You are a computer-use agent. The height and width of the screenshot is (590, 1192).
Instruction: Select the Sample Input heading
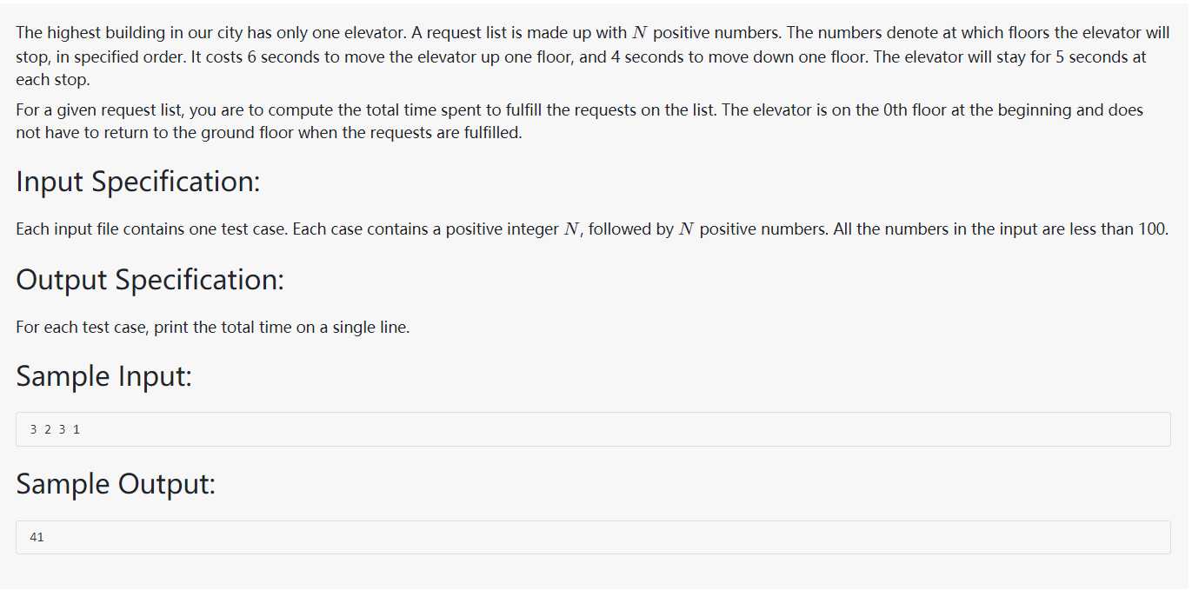(103, 377)
